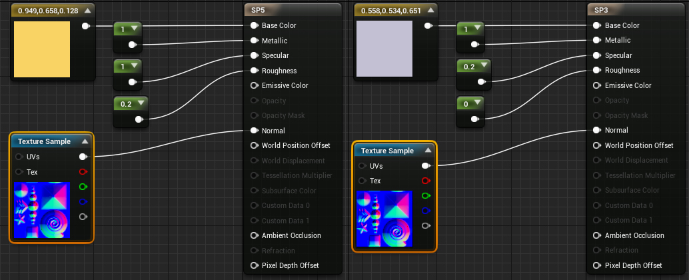Toggle arrow on the 1 constant wired to SP3
689x280 pixels.
[476, 29]
